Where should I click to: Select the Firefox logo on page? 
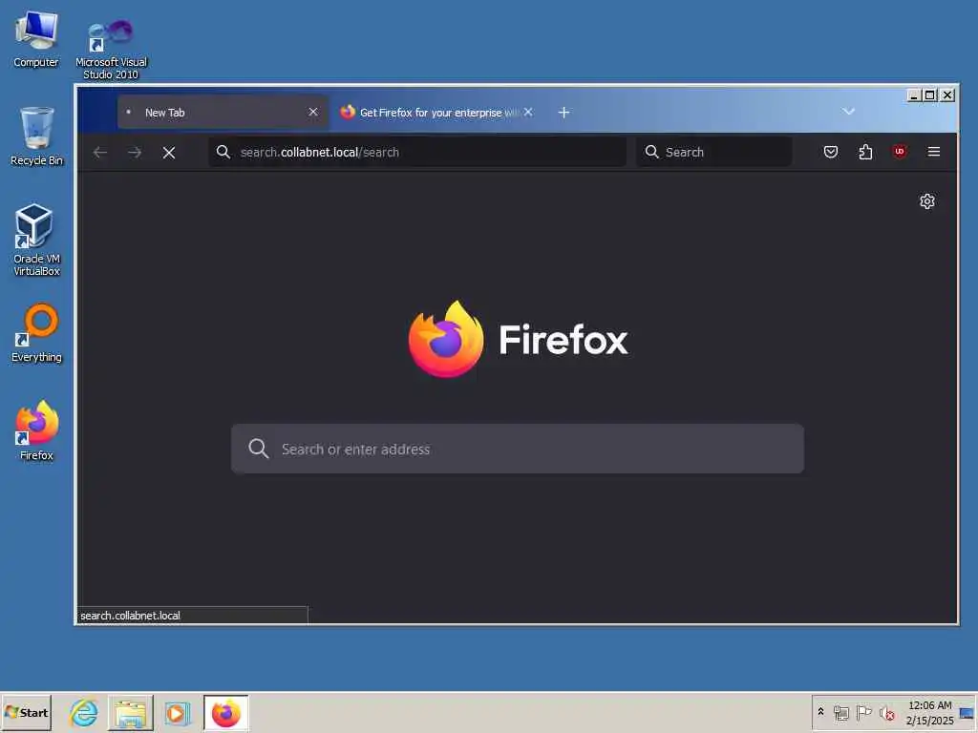pos(445,339)
